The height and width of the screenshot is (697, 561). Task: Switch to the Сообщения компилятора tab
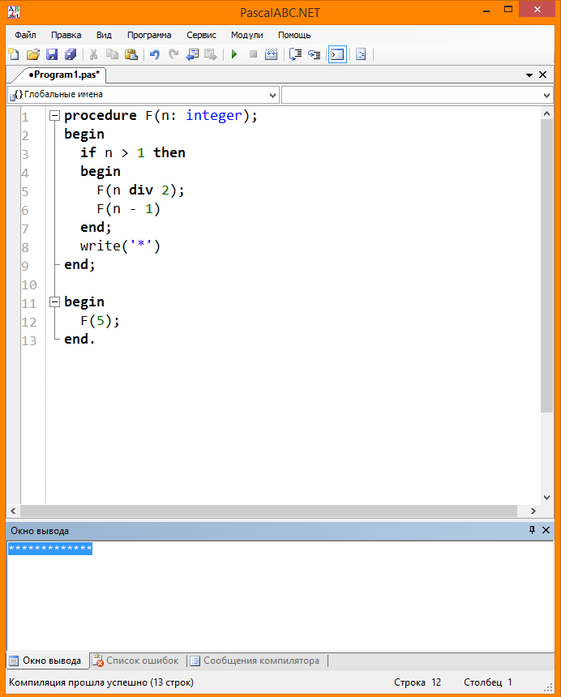point(255,661)
